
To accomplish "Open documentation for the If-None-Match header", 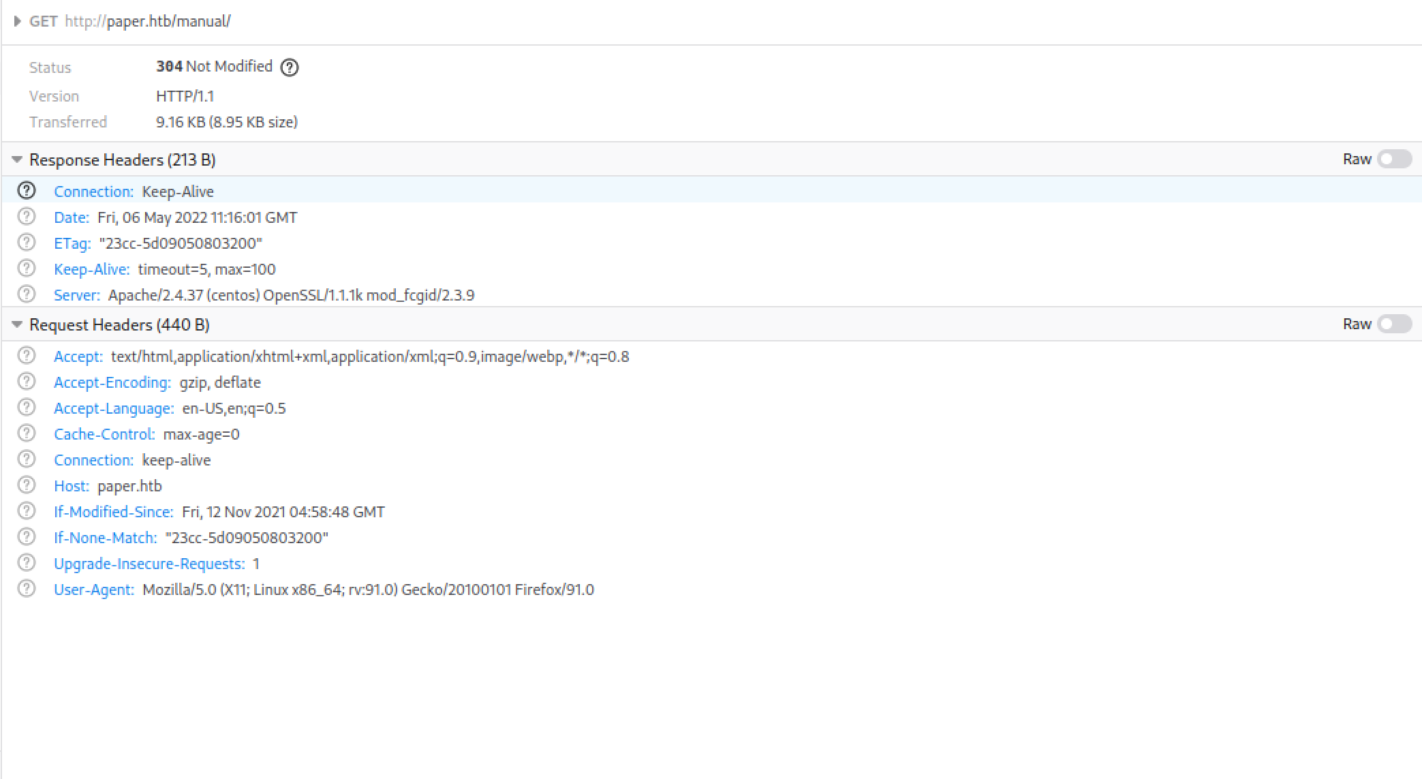I will click(27, 537).
